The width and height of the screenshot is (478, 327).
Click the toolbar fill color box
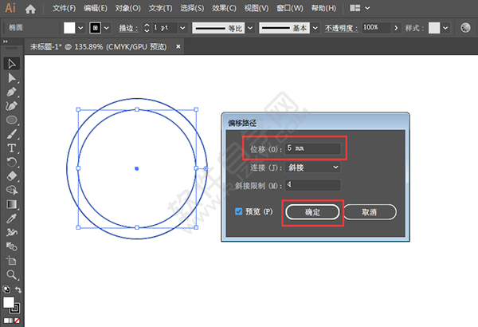[9, 302]
